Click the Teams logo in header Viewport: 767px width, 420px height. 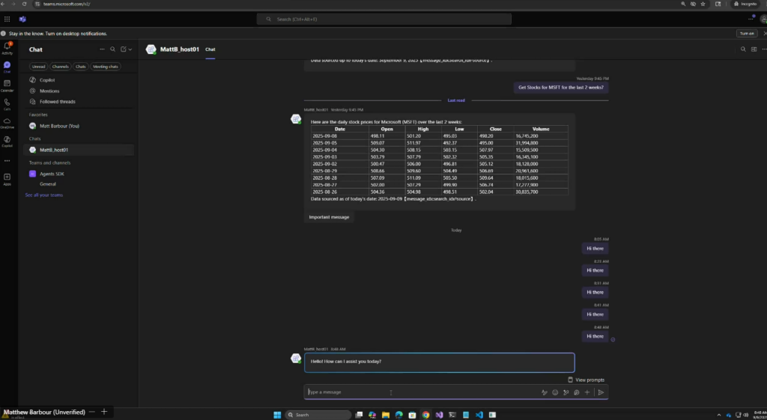point(22,19)
